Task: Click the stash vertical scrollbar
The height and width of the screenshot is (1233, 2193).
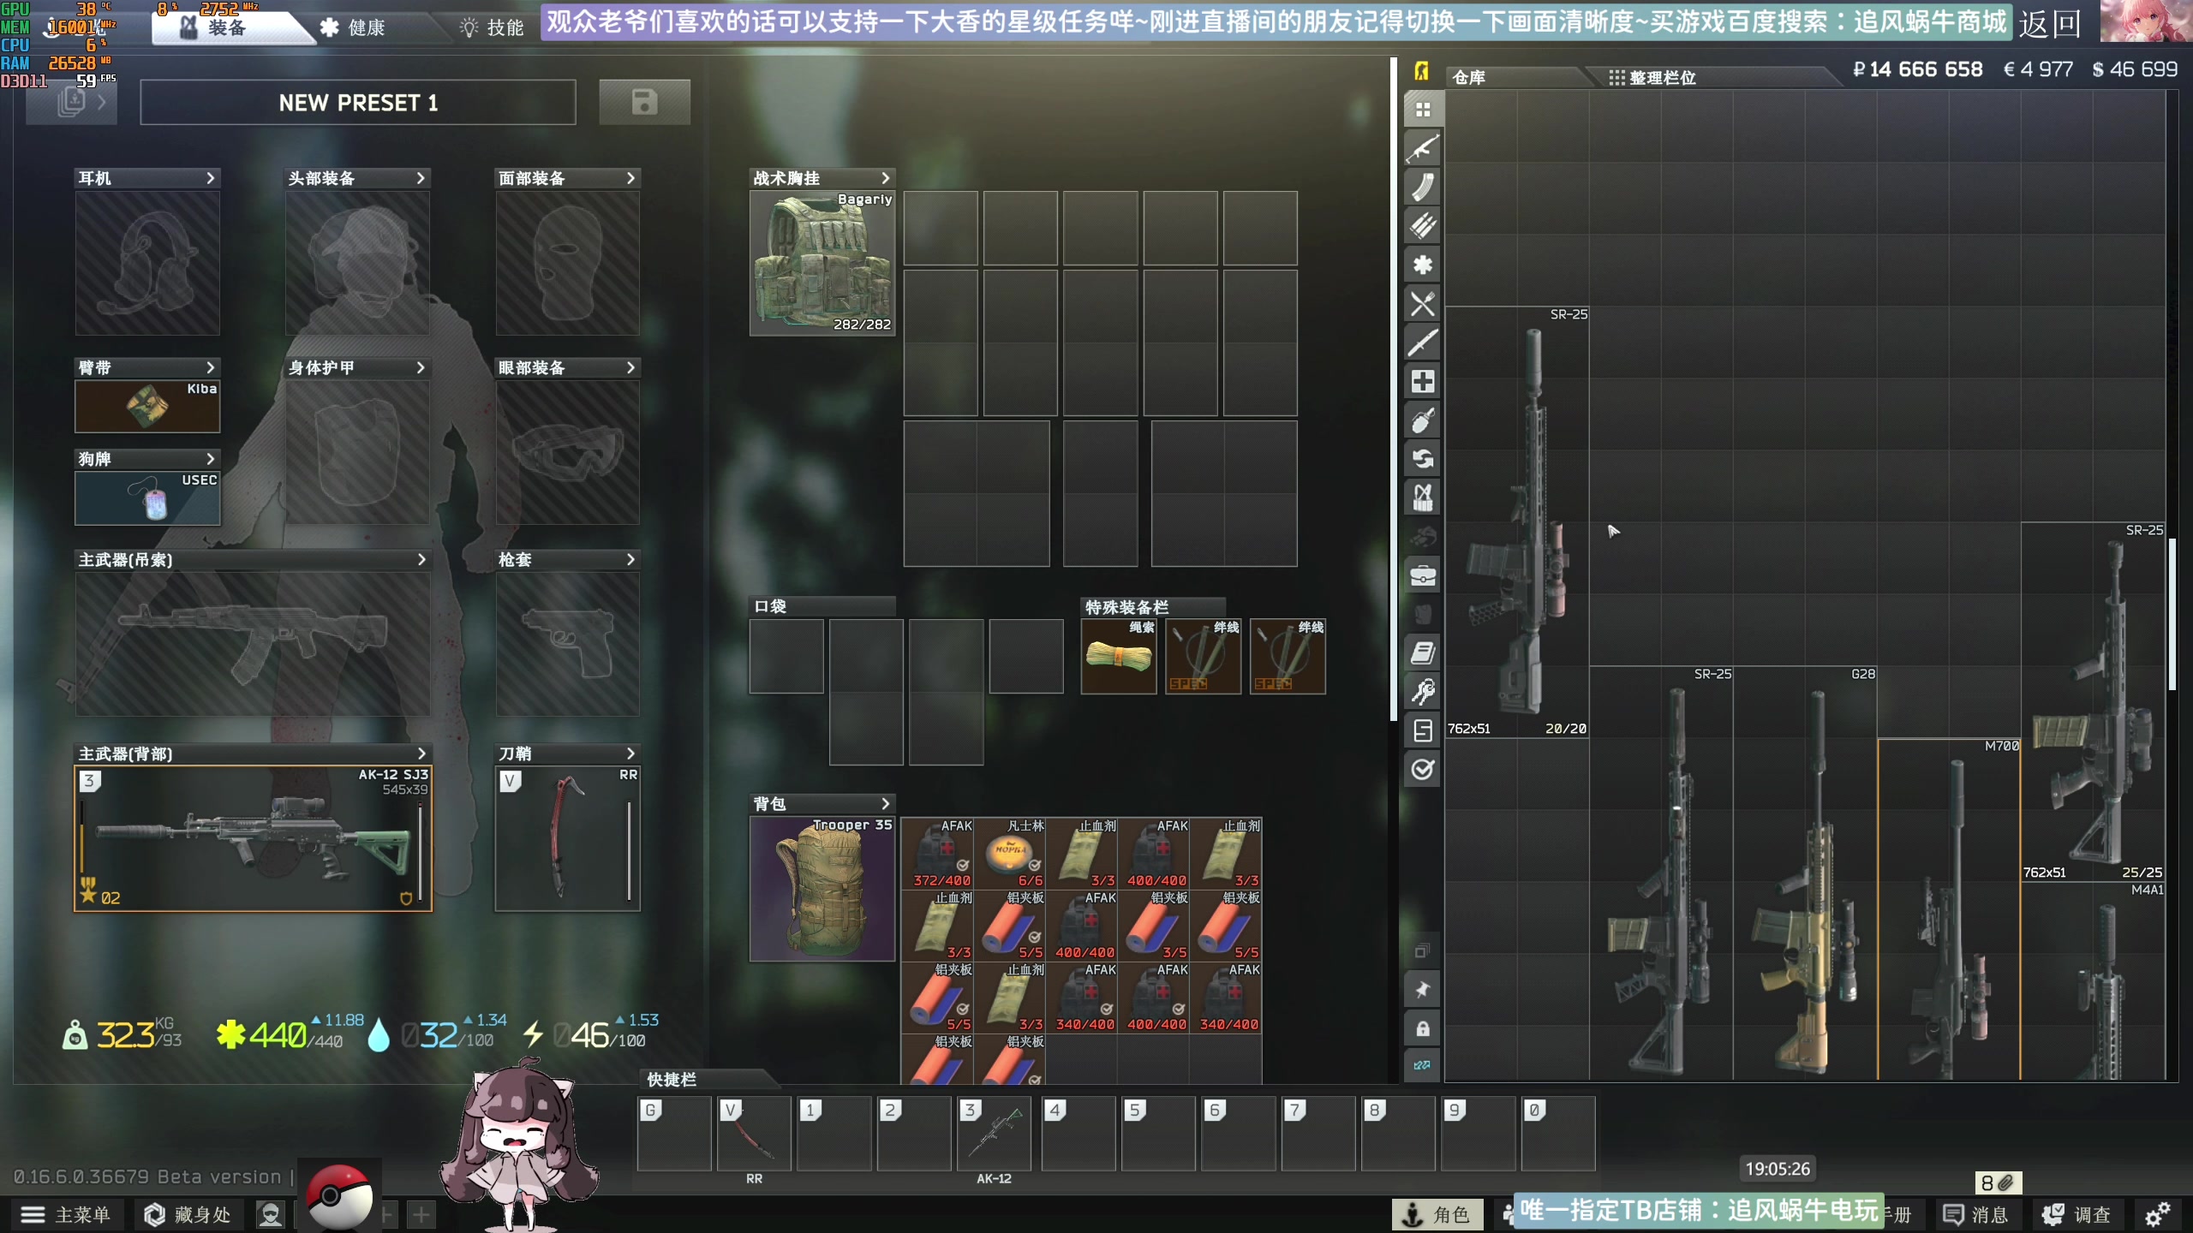Action: pyautogui.click(x=2172, y=615)
